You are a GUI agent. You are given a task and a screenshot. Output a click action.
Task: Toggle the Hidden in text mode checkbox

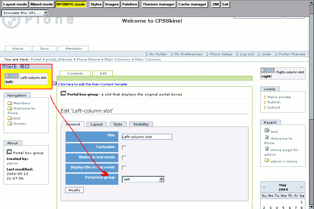(x=124, y=158)
